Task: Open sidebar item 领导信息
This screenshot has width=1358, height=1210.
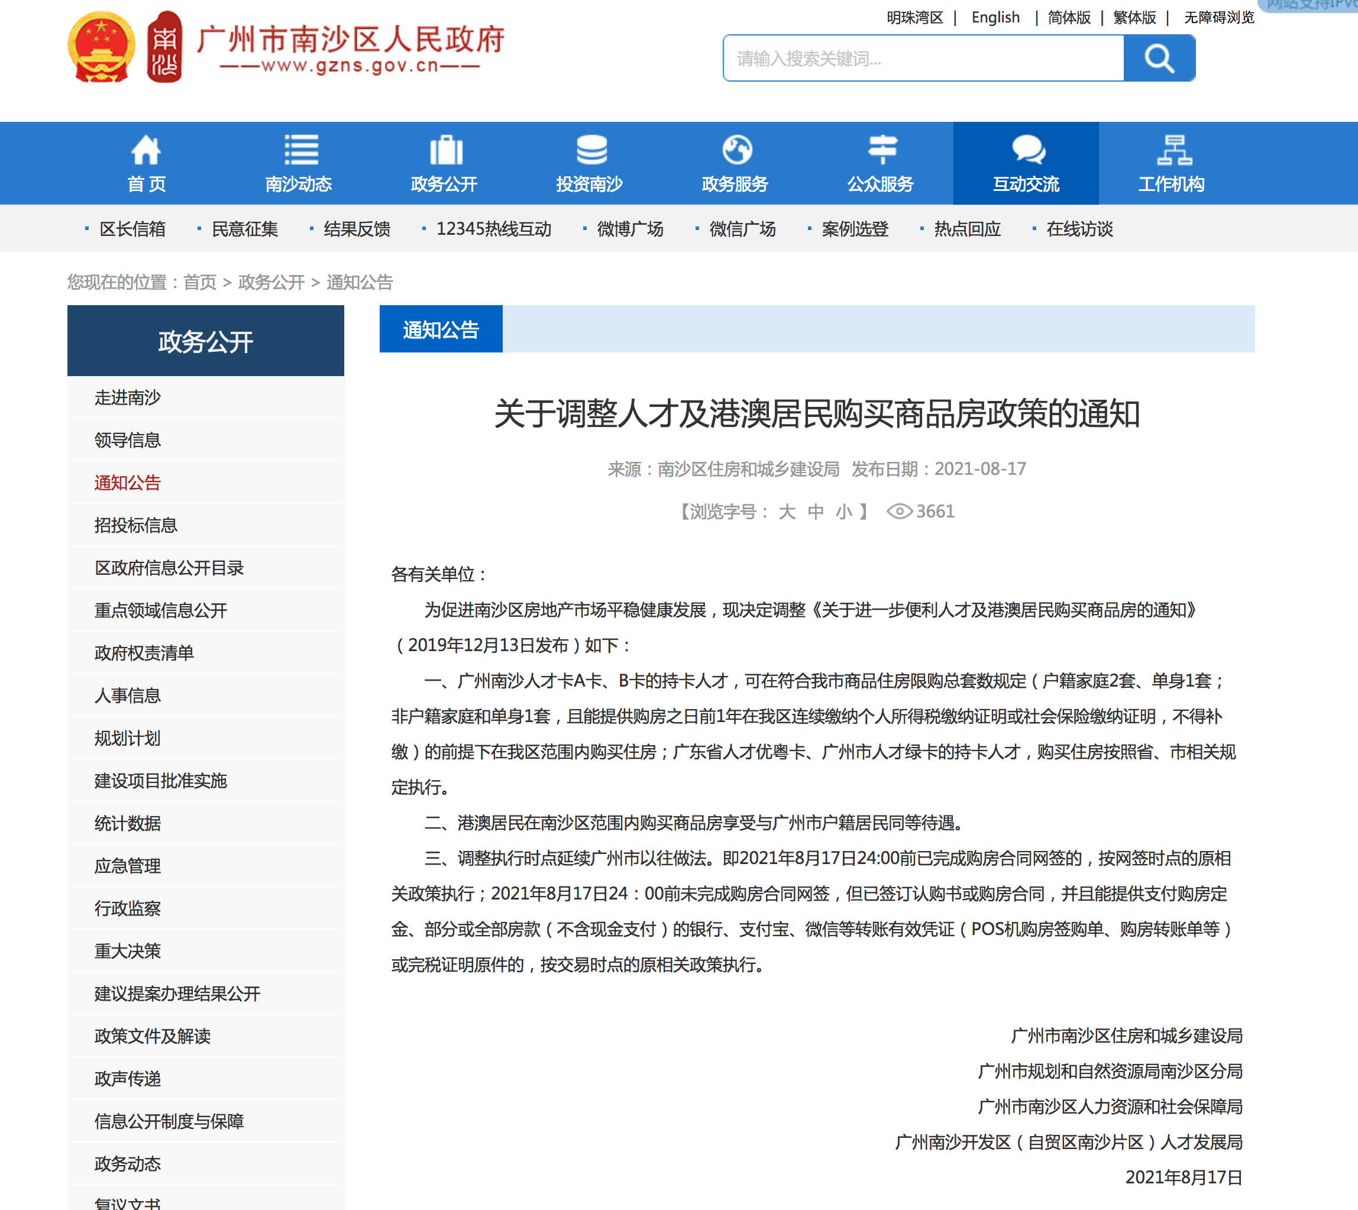Action: click(x=128, y=440)
